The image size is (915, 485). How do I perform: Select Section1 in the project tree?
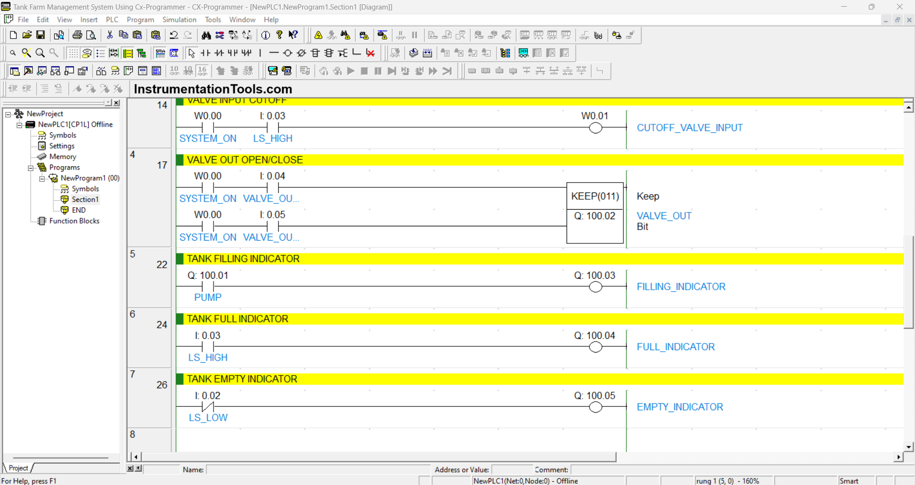click(x=85, y=200)
